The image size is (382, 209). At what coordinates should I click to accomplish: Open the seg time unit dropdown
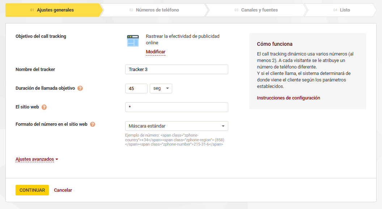pyautogui.click(x=161, y=88)
